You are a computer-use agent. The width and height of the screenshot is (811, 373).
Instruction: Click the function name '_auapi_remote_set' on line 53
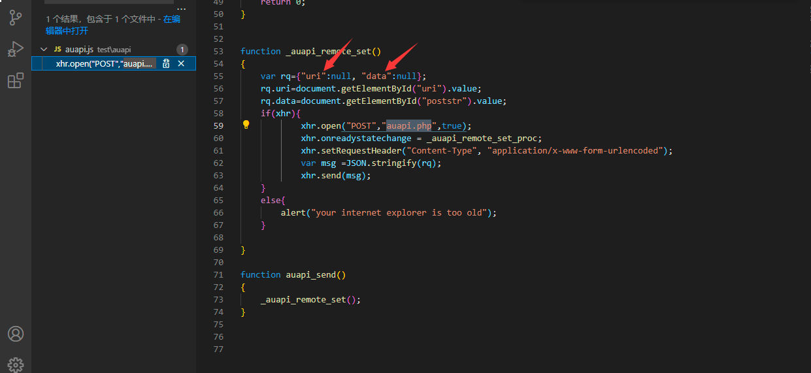tap(328, 51)
